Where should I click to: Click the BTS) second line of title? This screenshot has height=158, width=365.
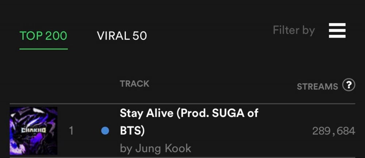click(132, 131)
